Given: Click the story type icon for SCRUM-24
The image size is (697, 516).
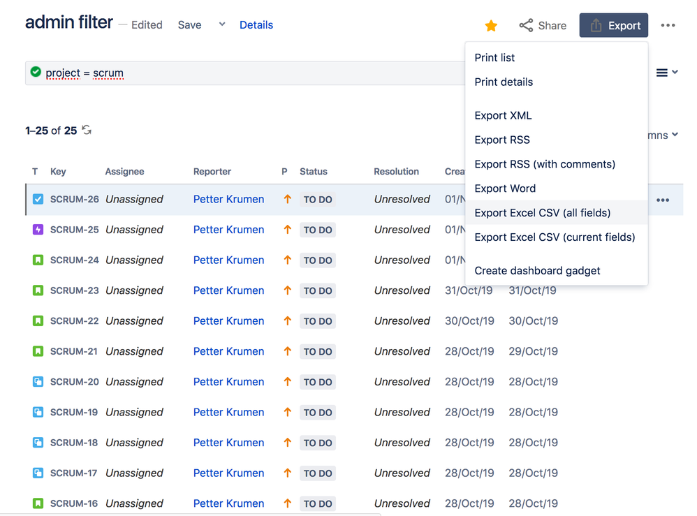Looking at the screenshot, I should tap(36, 260).
